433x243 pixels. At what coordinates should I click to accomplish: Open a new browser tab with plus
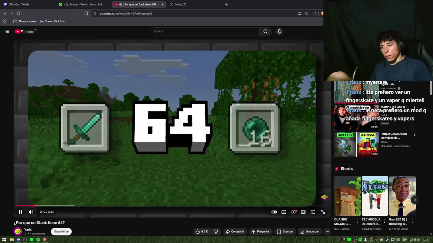[x=226, y=4]
